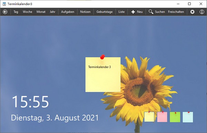Click the magnifying glass search icon
Image resolution: width=207 pixels, height=133 pixels.
[x=151, y=12]
